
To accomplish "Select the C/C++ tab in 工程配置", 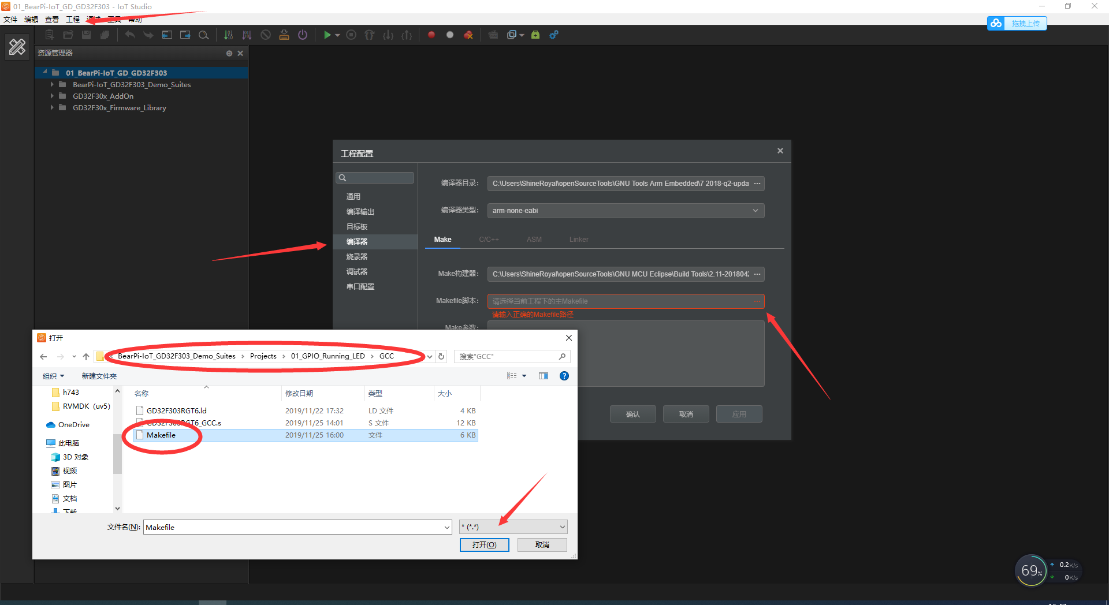I will pos(489,239).
